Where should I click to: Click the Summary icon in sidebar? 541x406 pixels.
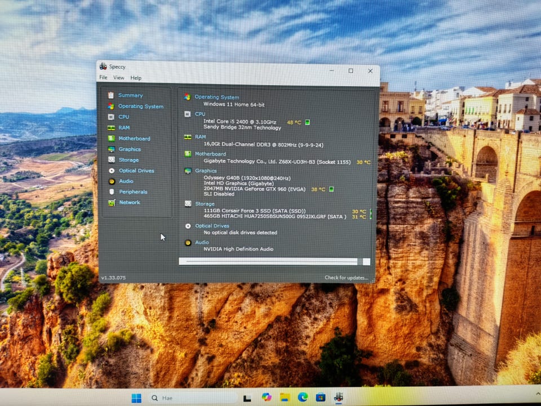pos(111,95)
